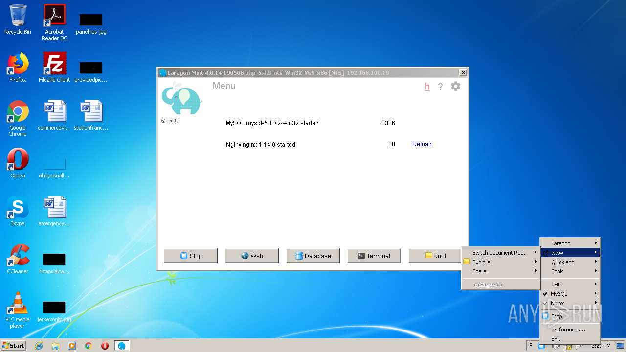Select panelhas.jpg desktop file

pos(91,23)
